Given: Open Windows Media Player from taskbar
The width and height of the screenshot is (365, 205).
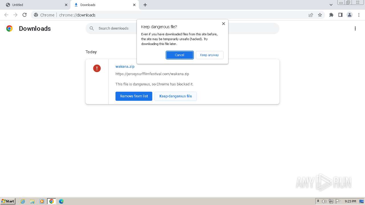Looking at the screenshot, I should click(x=42, y=201).
